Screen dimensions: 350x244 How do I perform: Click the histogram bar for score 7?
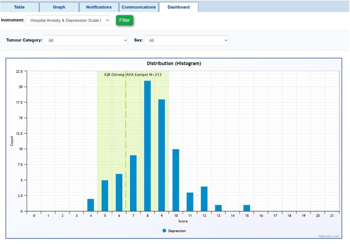(x=133, y=183)
